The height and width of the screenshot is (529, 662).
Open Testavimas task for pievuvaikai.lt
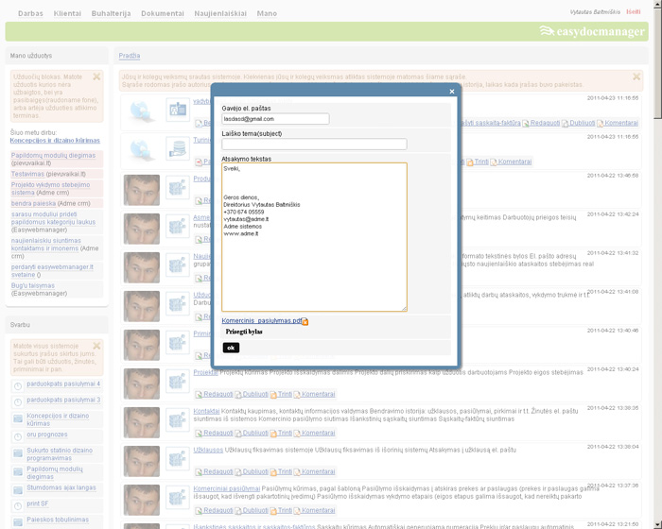(x=27, y=174)
